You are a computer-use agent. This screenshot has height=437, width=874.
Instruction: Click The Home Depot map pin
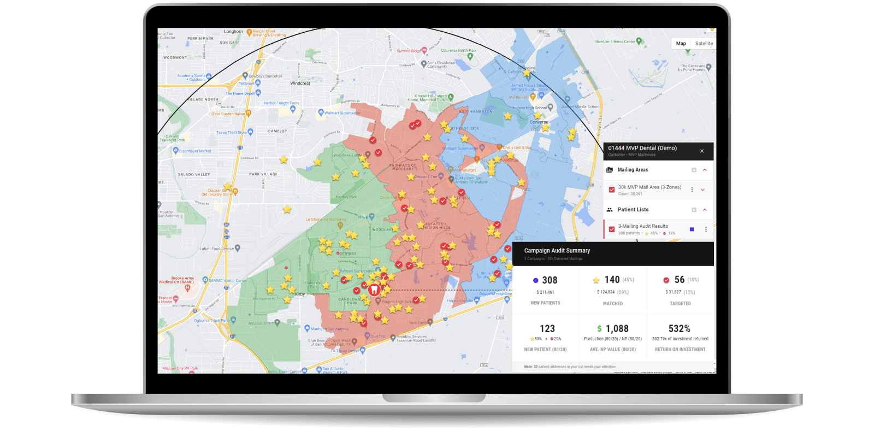[x=258, y=93]
